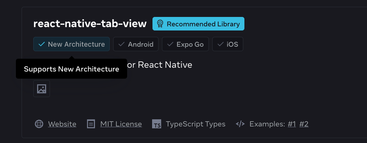Open the MIT License link

pyautogui.click(x=121, y=124)
